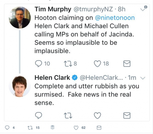Like Helen Clark's tweet
The image size is (153, 134).
(97, 116)
